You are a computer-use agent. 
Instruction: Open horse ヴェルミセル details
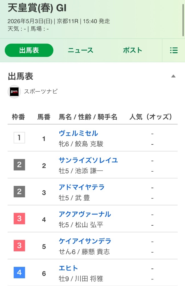pyautogui.click(x=78, y=133)
